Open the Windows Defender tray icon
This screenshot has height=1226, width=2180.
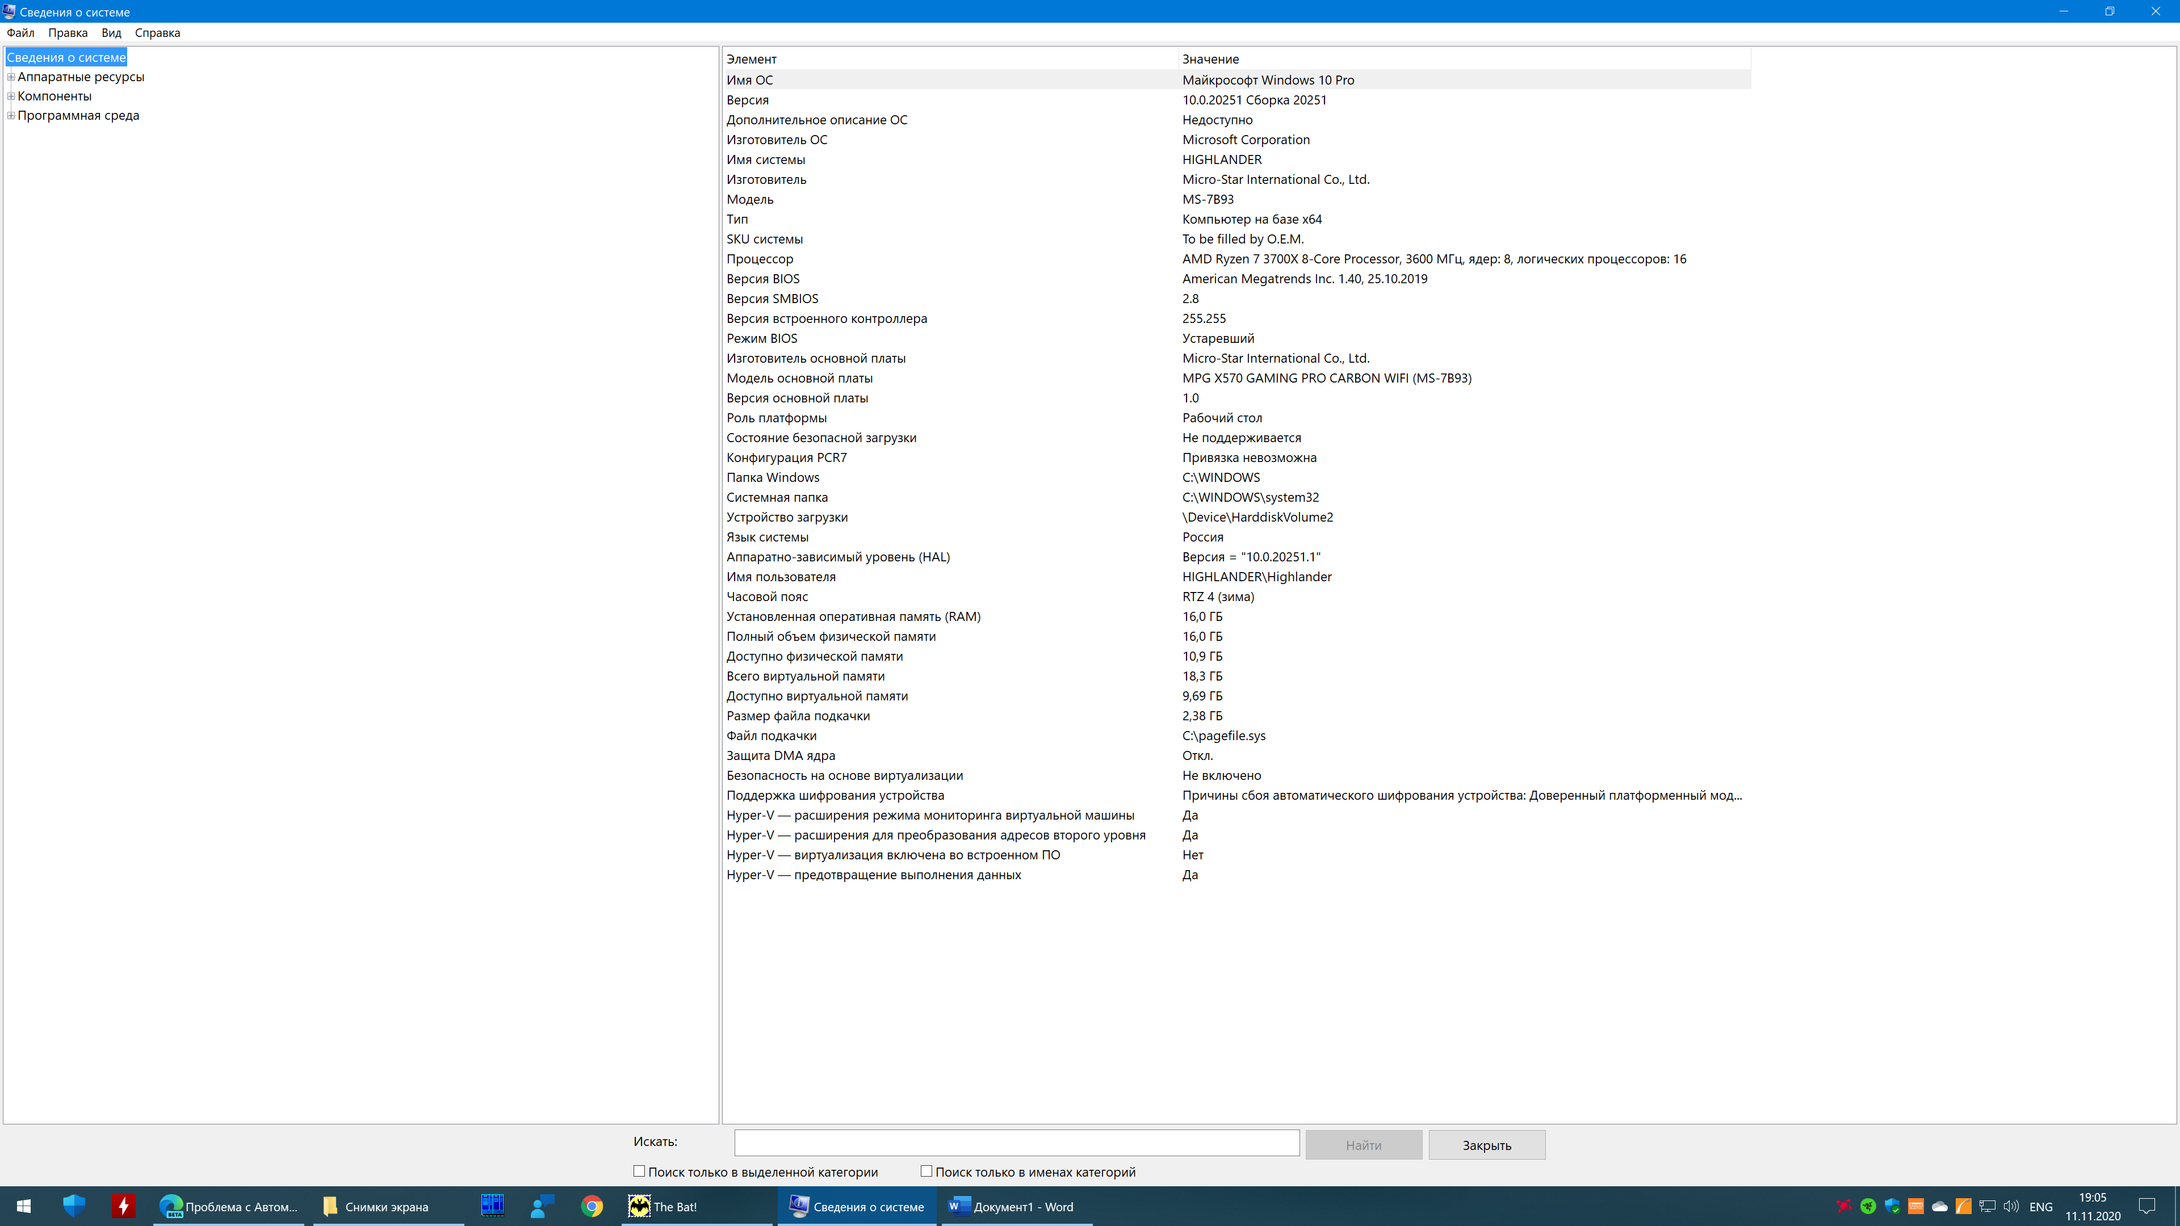[1892, 1207]
